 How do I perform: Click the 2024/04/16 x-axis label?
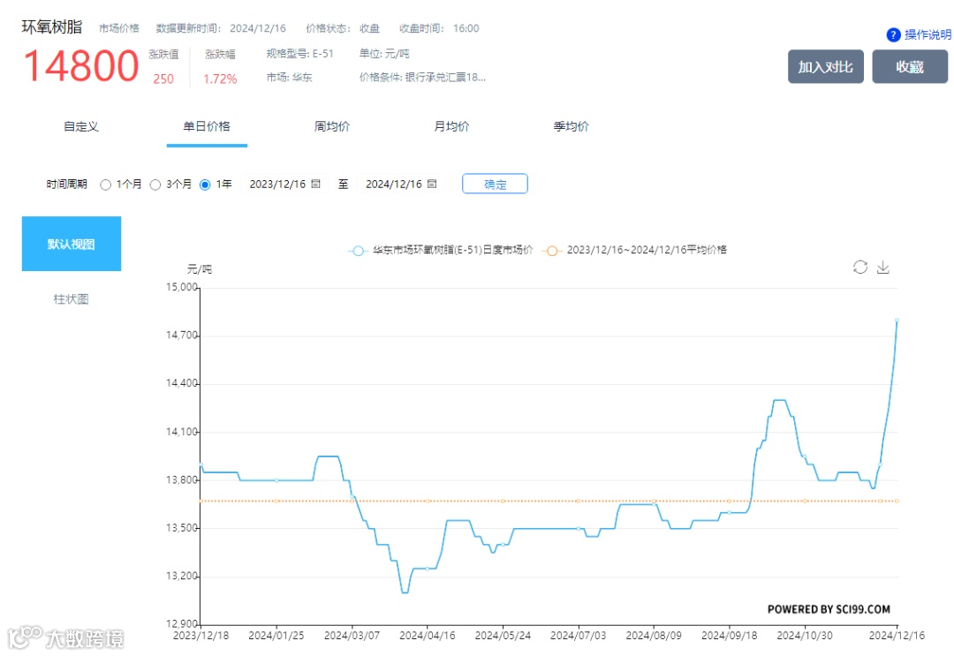pyautogui.click(x=428, y=636)
